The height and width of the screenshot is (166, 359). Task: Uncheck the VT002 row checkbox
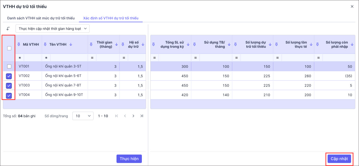click(x=9, y=76)
